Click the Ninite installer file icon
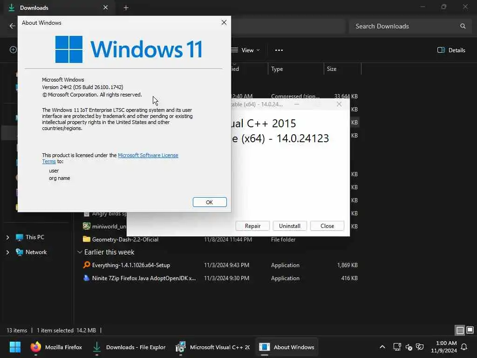 tap(86, 278)
